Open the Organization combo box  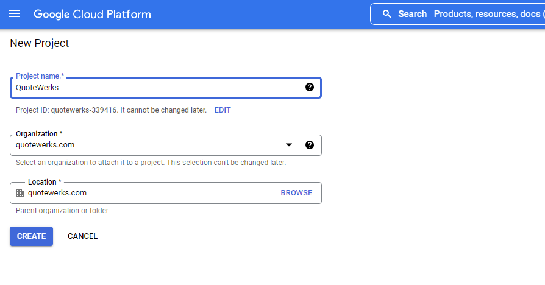(x=146, y=145)
